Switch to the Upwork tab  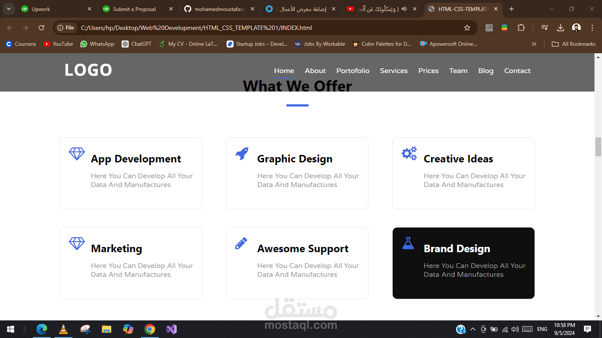click(56, 9)
